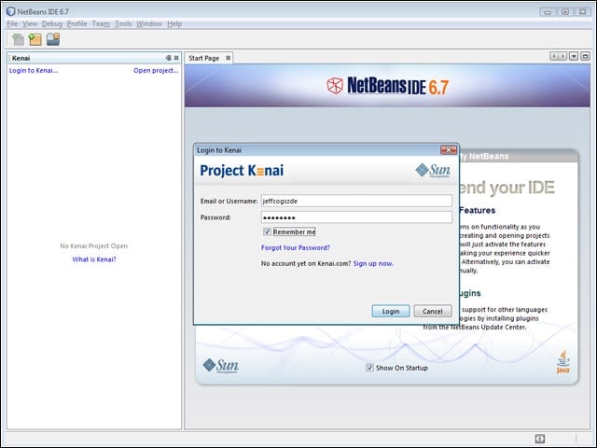Close the Start Page tab
This screenshot has height=448, width=597.
point(228,58)
